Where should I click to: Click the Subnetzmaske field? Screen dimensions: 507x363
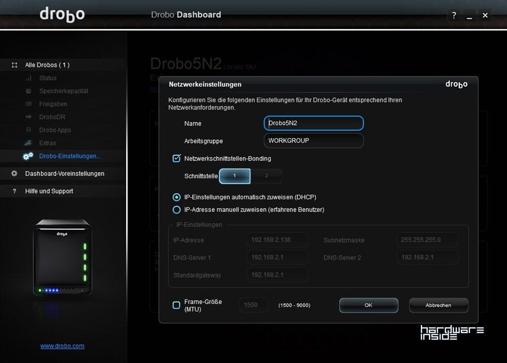tap(427, 240)
